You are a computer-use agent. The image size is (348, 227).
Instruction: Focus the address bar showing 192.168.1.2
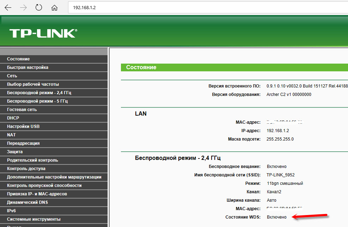208,7
